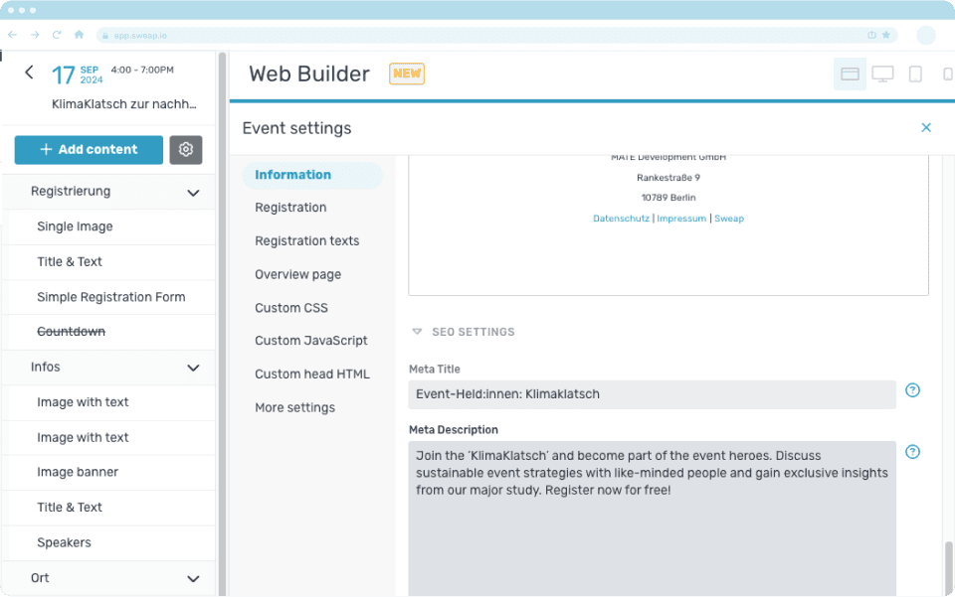Viewport: 955px width, 597px height.
Task: Click the back arrow beside the event date
Action: [x=29, y=73]
